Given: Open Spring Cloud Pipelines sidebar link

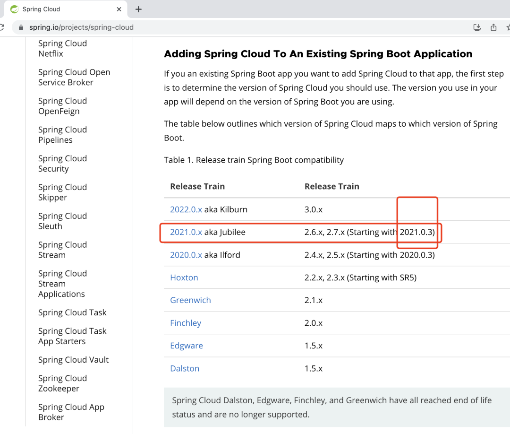Looking at the screenshot, I should [x=62, y=135].
